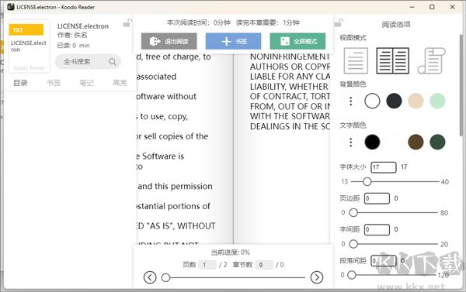Minimize the Koodo Reader window
This screenshot has width=466, height=292.
click(412, 7)
